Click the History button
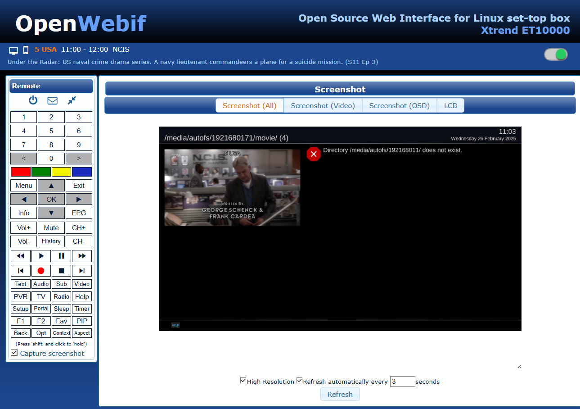580x409 pixels. [51, 241]
